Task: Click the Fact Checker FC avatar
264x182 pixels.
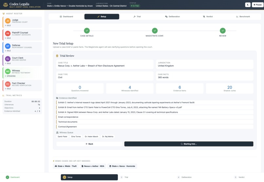Action: 8,84
